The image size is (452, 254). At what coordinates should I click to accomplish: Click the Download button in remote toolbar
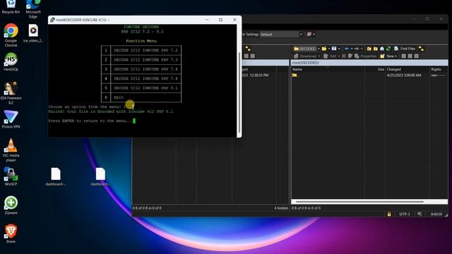tap(305, 56)
